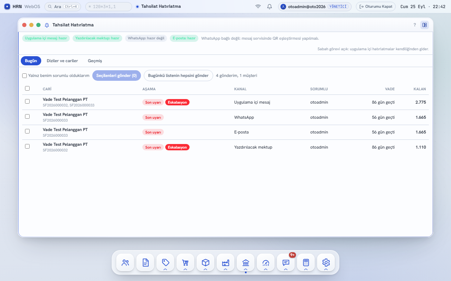Image resolution: width=451 pixels, height=281 pixels.
Task: Click 'Oturumu Kapat' logout button
Action: (376, 6)
